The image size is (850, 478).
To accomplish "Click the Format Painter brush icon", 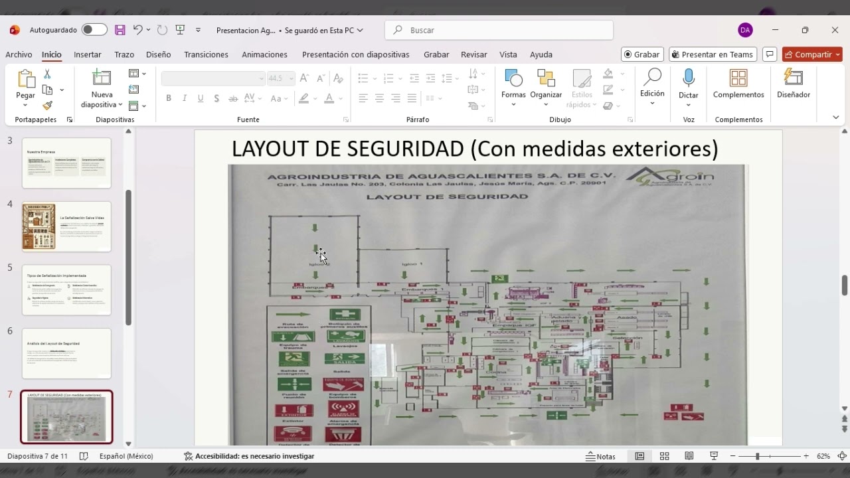I will pyautogui.click(x=47, y=106).
